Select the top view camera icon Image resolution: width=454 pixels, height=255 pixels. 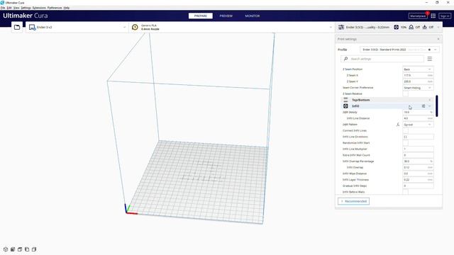click(20, 249)
